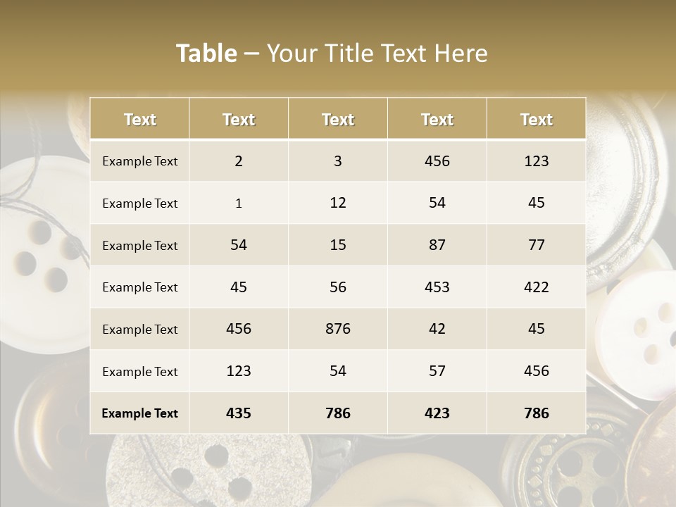This screenshot has height=507, width=676.
Task: Select the cell with value 42
Action: click(x=437, y=329)
